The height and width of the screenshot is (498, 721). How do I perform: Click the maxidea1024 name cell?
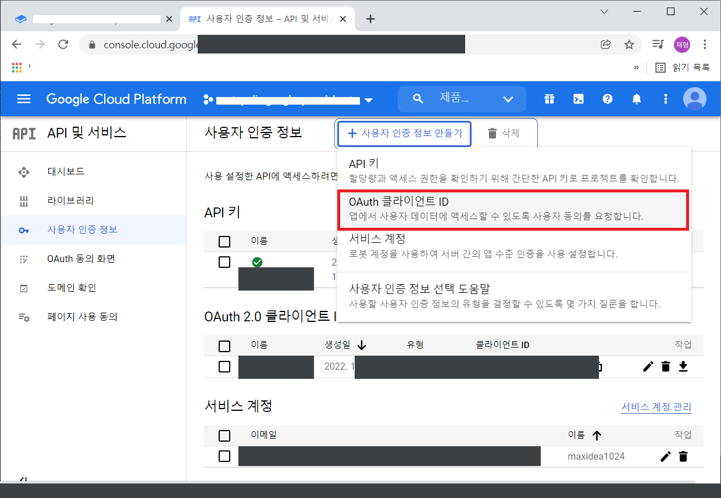tap(596, 457)
